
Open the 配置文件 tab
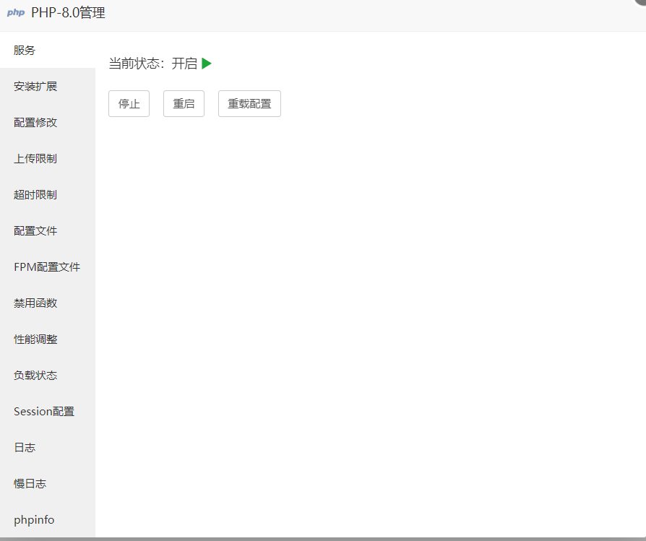click(48, 231)
